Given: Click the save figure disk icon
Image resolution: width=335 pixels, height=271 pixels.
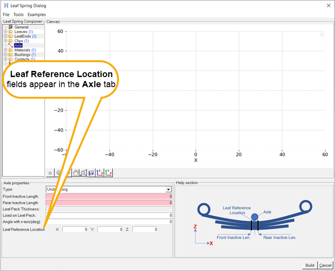Looking at the screenshot, I should [x=91, y=173].
